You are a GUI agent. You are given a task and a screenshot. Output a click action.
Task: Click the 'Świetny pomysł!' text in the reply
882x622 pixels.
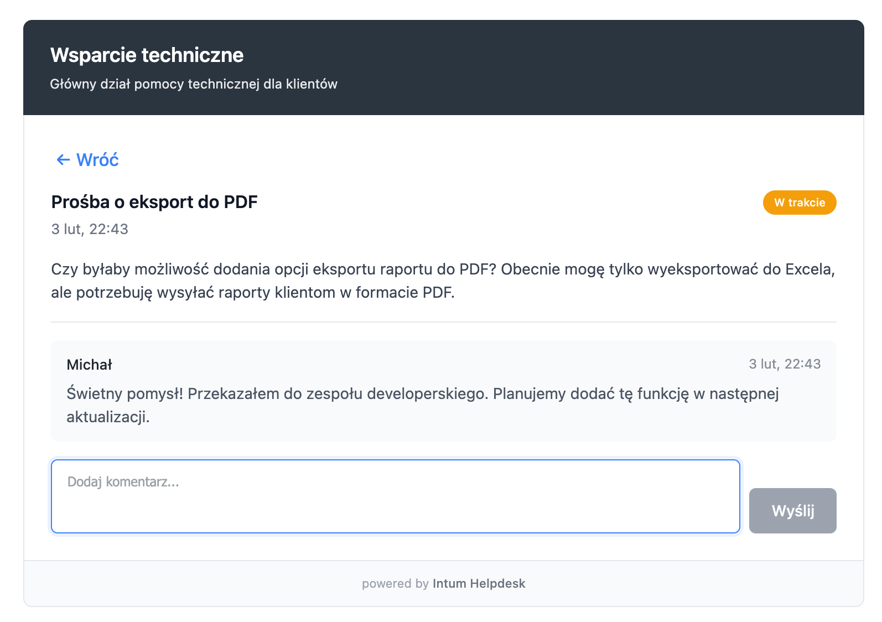pyautogui.click(x=124, y=394)
